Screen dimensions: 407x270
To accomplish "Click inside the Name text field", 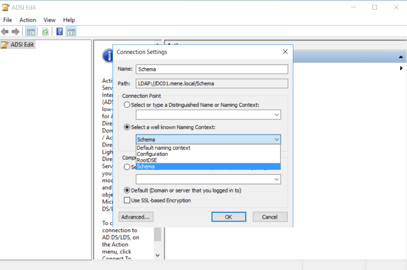I will [211, 69].
